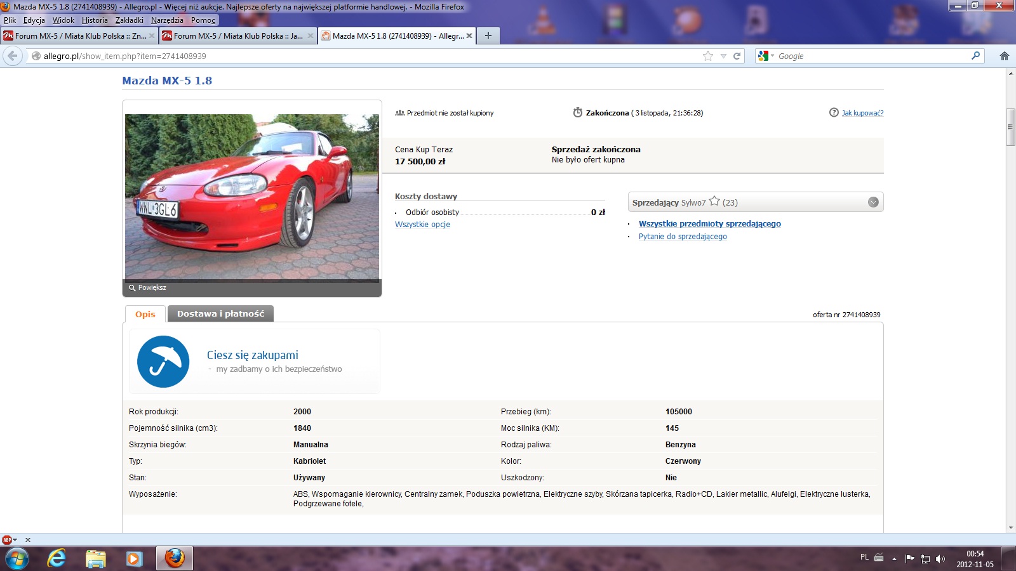
Task: Open Windows Explorer folder on taskbar
Action: tap(95, 559)
